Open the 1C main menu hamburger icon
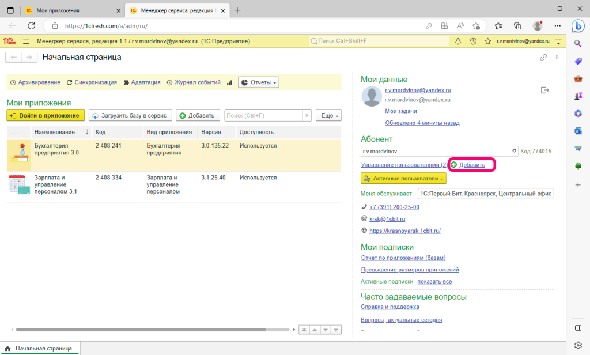 point(26,41)
